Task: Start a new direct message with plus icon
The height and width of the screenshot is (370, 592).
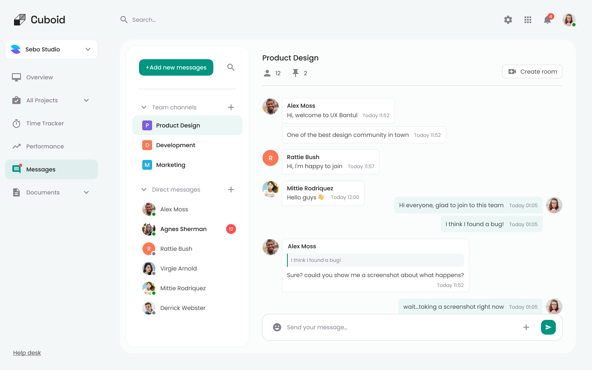Action: (231, 190)
